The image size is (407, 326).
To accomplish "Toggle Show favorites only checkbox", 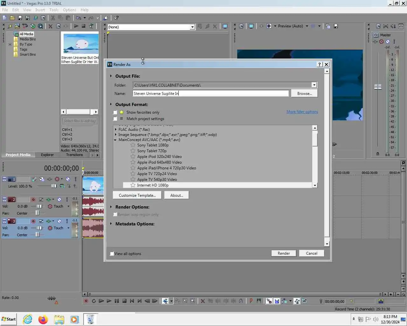I will click(115, 112).
